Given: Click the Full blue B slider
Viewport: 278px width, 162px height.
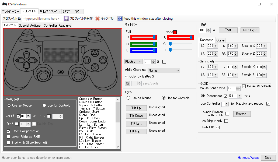Looking at the screenshot, I should pos(144,51).
